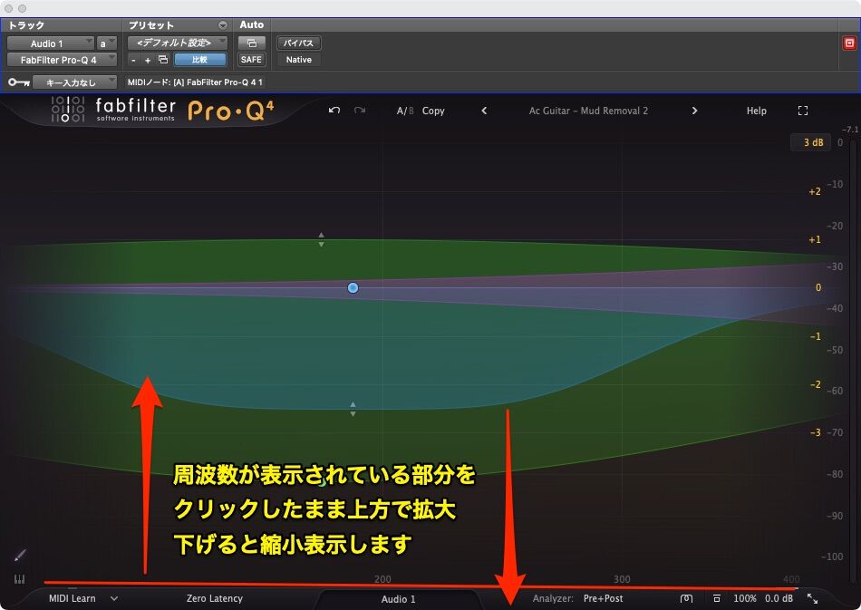
Task: Click the red target button
Action: coord(849,43)
